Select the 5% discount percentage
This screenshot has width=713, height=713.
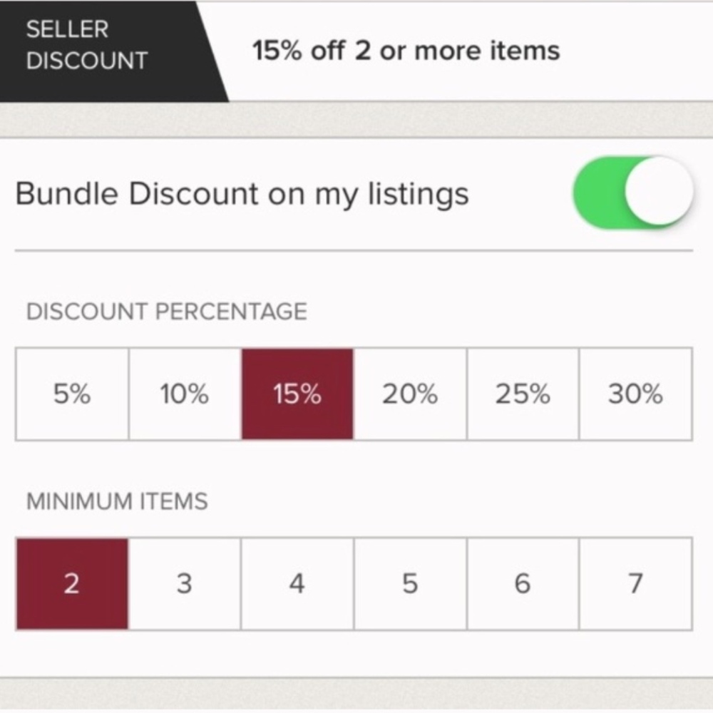point(71,394)
